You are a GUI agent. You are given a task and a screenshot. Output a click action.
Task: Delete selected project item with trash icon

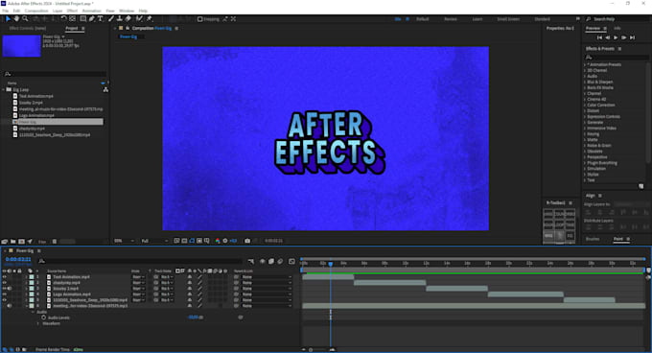[55, 241]
